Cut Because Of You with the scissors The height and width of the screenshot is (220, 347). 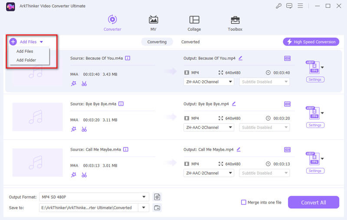(x=84, y=83)
